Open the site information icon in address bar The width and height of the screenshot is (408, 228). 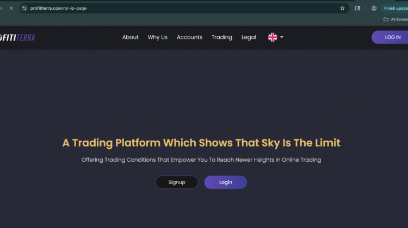[24, 8]
